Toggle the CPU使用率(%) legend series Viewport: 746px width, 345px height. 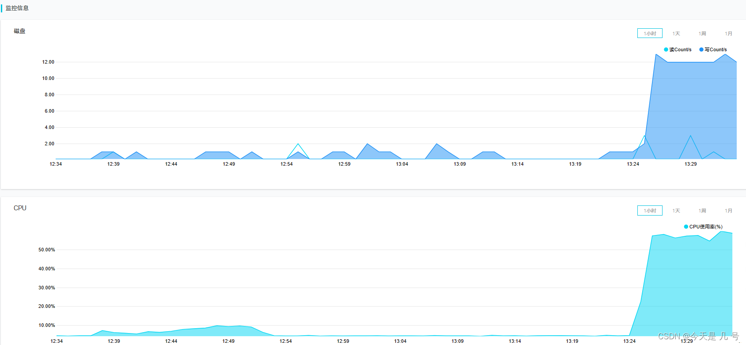pos(703,227)
